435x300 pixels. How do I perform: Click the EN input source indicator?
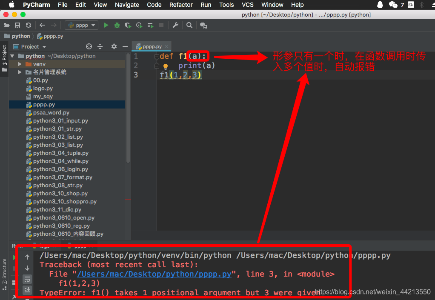click(x=411, y=5)
